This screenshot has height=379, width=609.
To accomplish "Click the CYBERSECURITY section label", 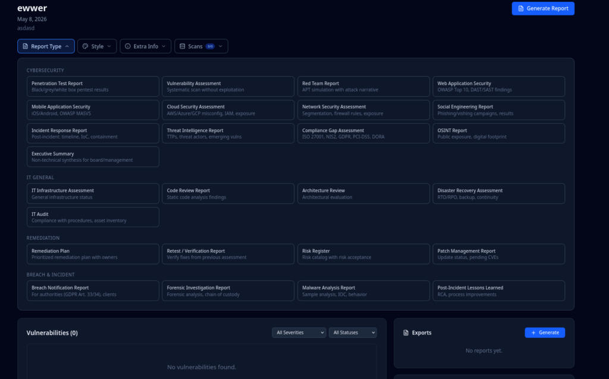I will 45,70.
